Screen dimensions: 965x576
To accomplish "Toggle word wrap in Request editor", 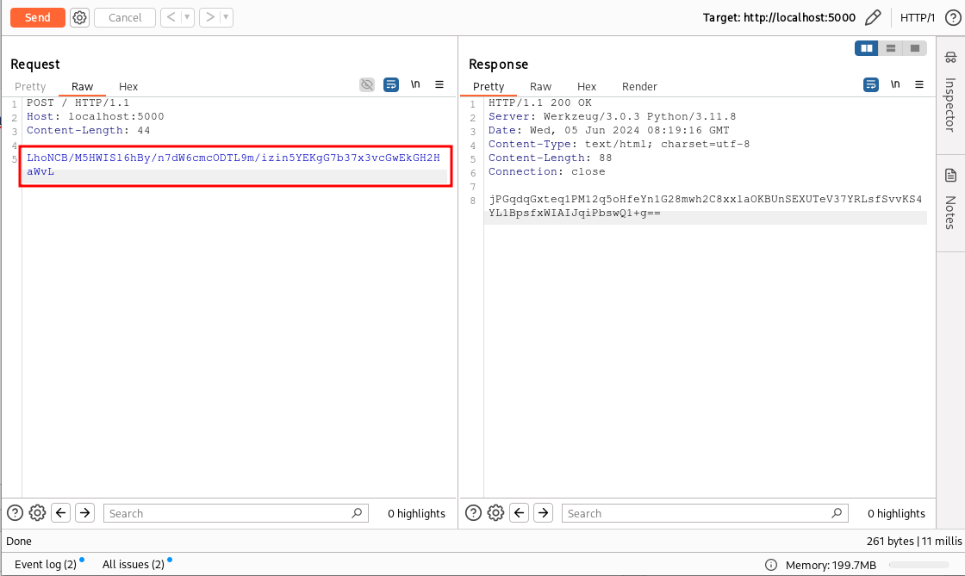I will click(391, 84).
